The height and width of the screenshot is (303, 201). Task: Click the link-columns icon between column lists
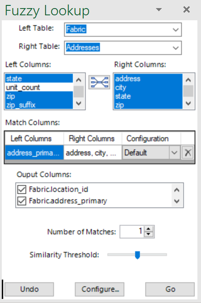(99, 82)
